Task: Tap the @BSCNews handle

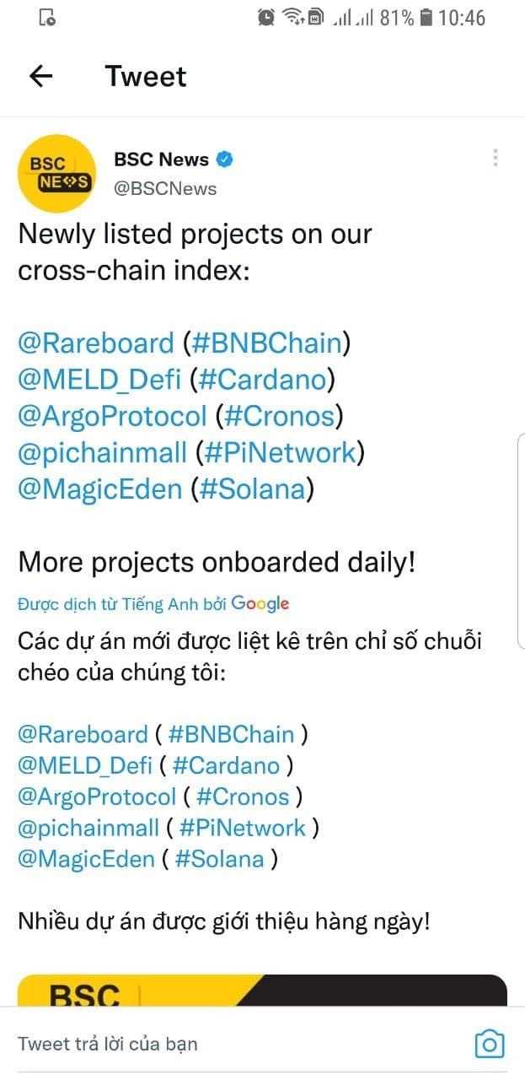Action: coord(165,188)
